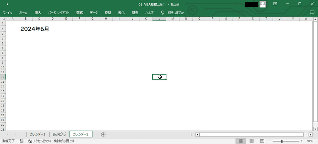Viewport: 318px width, 144px height.
Task: Click the zoom out minus button
Action: point(270,141)
